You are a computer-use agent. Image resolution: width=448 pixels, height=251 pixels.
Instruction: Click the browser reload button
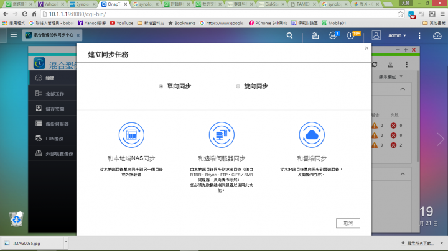pyautogui.click(x=24, y=14)
